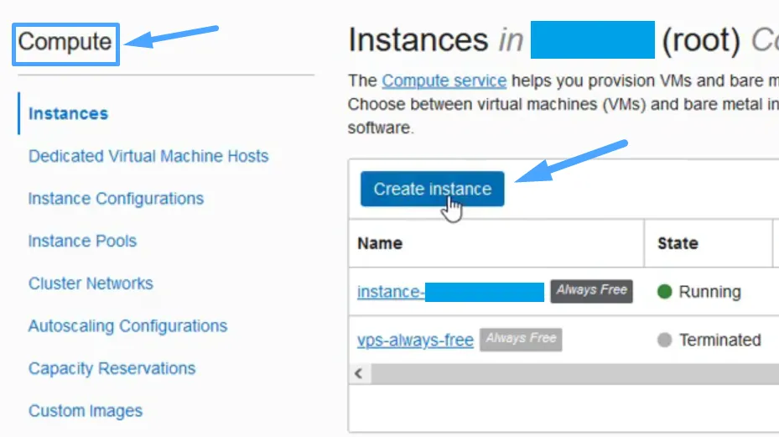Go to Dedicated Virtual Machine Hosts

click(x=148, y=156)
